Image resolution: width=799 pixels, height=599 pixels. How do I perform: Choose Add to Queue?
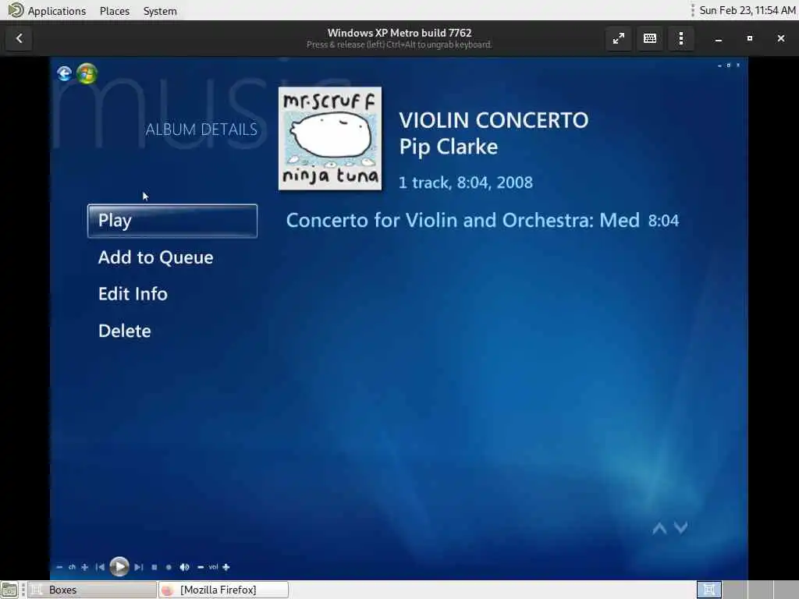tap(155, 257)
